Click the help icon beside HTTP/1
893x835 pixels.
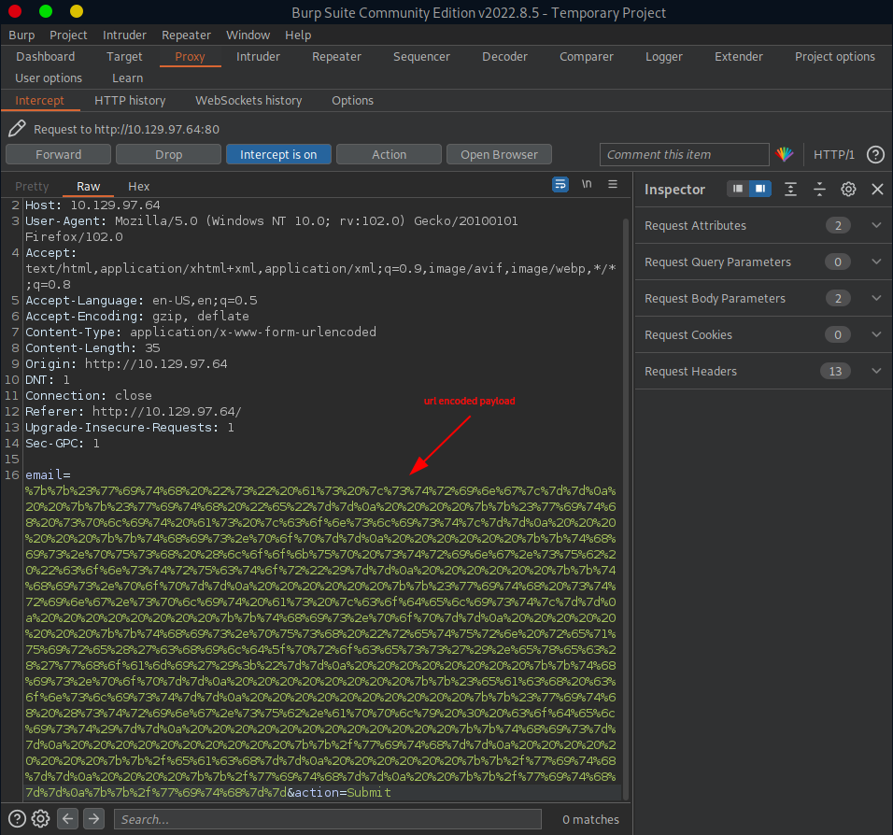[x=875, y=154]
